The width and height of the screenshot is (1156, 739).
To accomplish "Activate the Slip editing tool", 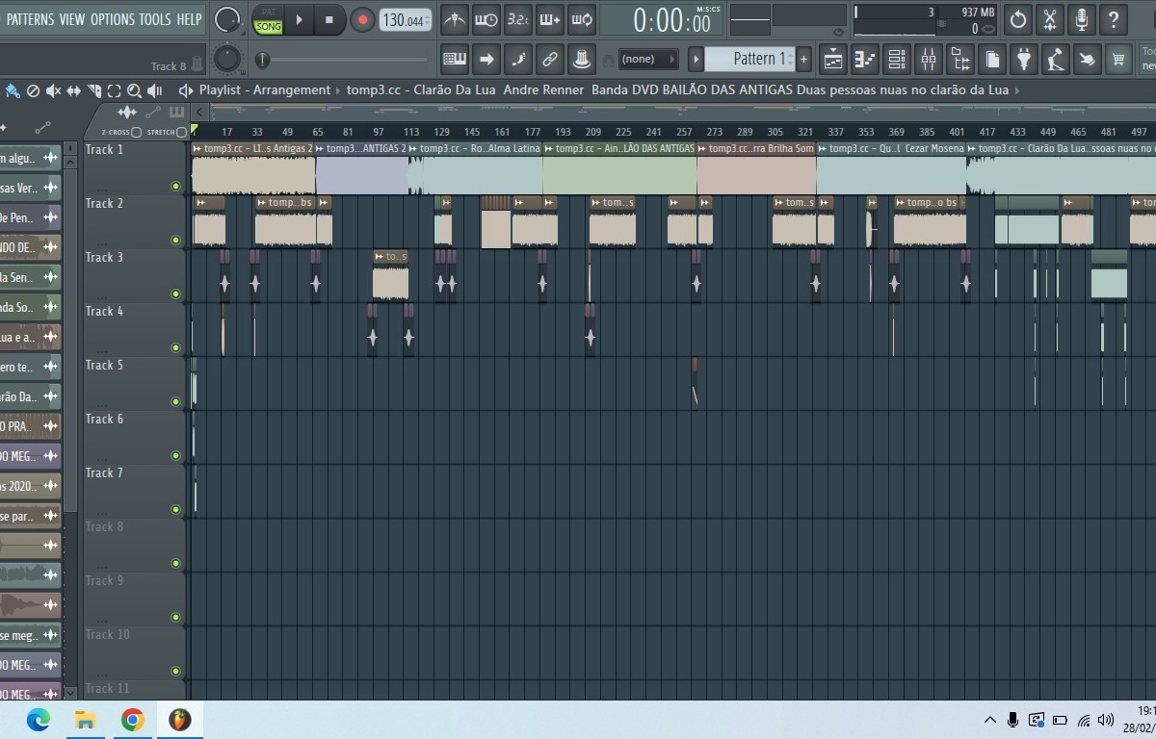I will (x=73, y=89).
